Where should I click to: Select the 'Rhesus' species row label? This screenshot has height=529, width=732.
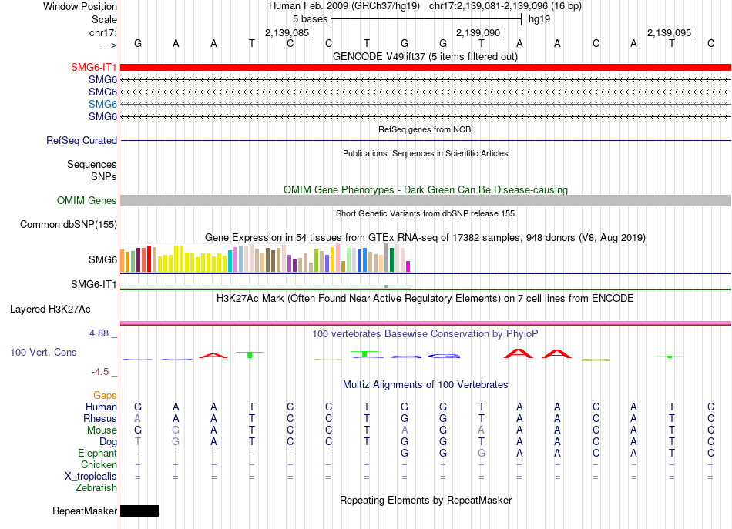tap(100, 418)
